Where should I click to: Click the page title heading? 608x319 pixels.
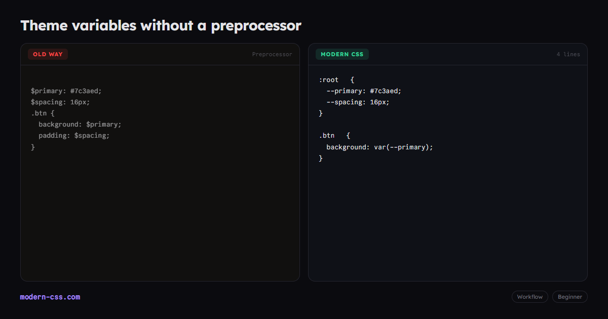click(x=161, y=25)
